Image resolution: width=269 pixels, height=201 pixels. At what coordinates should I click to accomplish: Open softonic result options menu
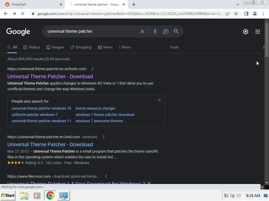tap(92, 69)
